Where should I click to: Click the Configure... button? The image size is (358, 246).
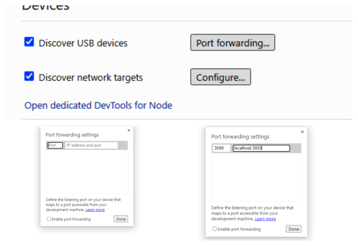(x=220, y=77)
